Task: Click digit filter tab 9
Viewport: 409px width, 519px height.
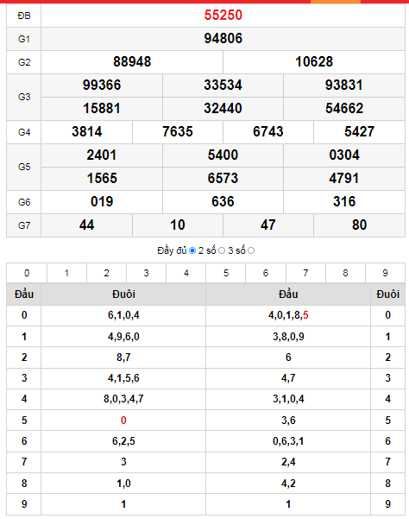Action: [385, 273]
